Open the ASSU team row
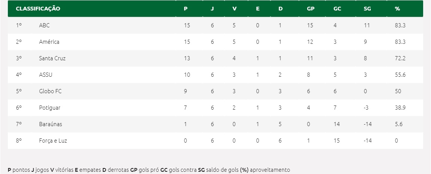The height and width of the screenshot is (174, 431). pos(46,75)
